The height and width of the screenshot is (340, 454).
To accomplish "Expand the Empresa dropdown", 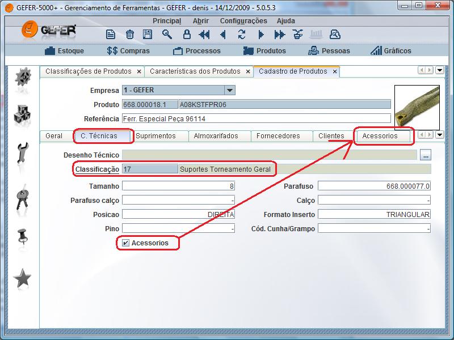I will [230, 90].
